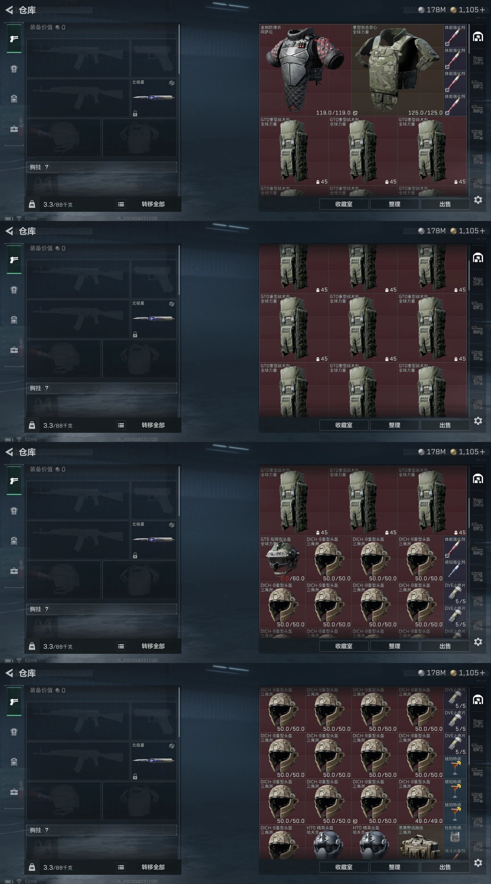Select the 金刚防弹衣 armor item

point(305,70)
